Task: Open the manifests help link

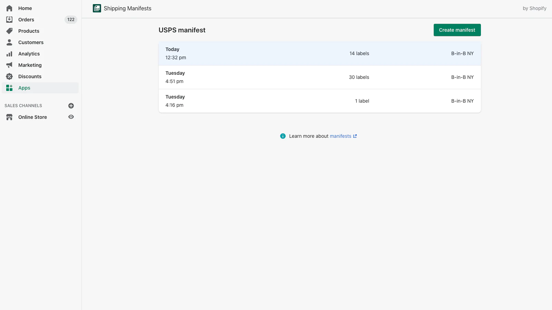Action: [x=341, y=136]
